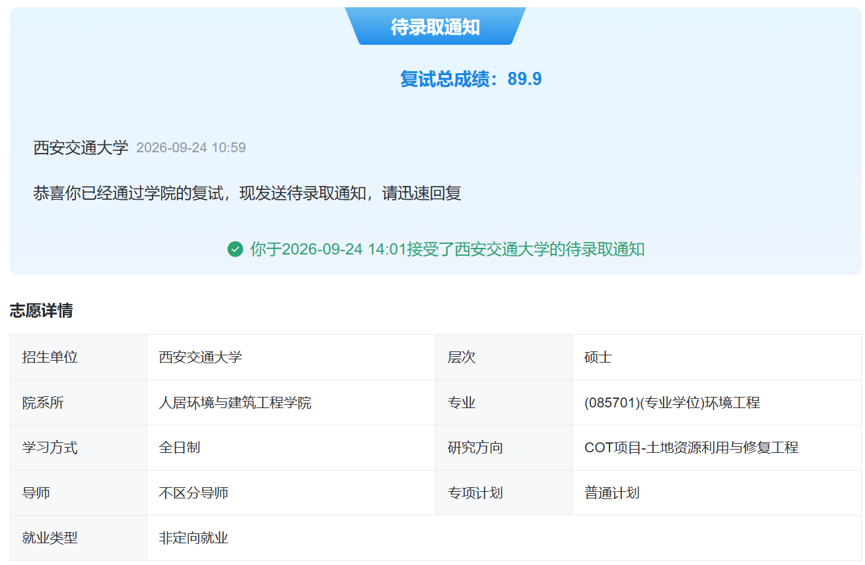Viewport: 865px width, 565px height.
Task: Select the 复试总成绩：89.9 score text
Action: tap(471, 79)
